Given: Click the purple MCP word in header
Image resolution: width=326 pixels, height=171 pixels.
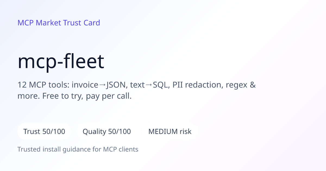Looking at the screenshot, I should 26,23.
